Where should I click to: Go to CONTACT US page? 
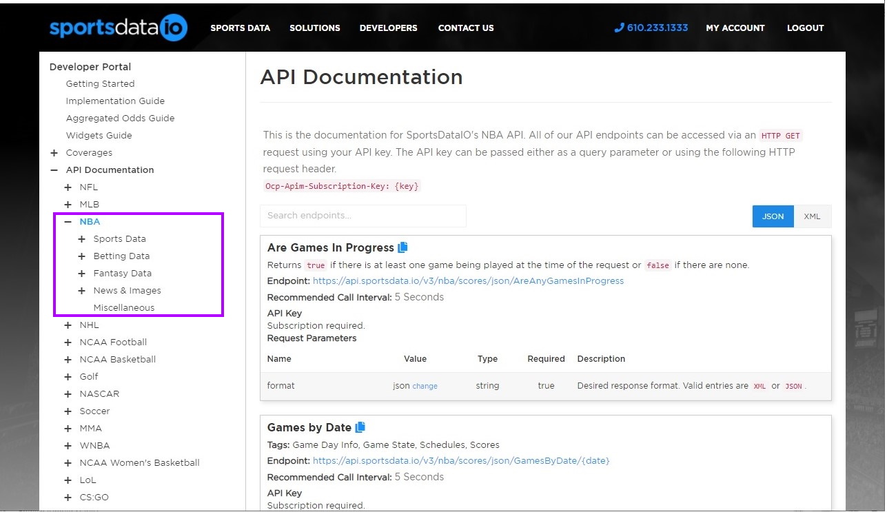pyautogui.click(x=466, y=28)
